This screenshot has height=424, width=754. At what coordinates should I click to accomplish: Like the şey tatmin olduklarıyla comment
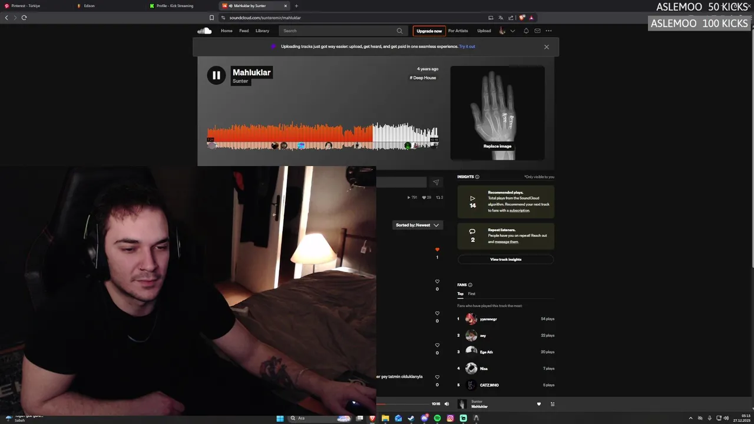tap(437, 377)
